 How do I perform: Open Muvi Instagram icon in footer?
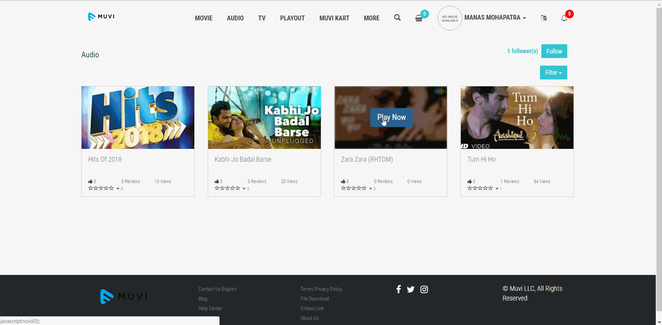pyautogui.click(x=424, y=289)
